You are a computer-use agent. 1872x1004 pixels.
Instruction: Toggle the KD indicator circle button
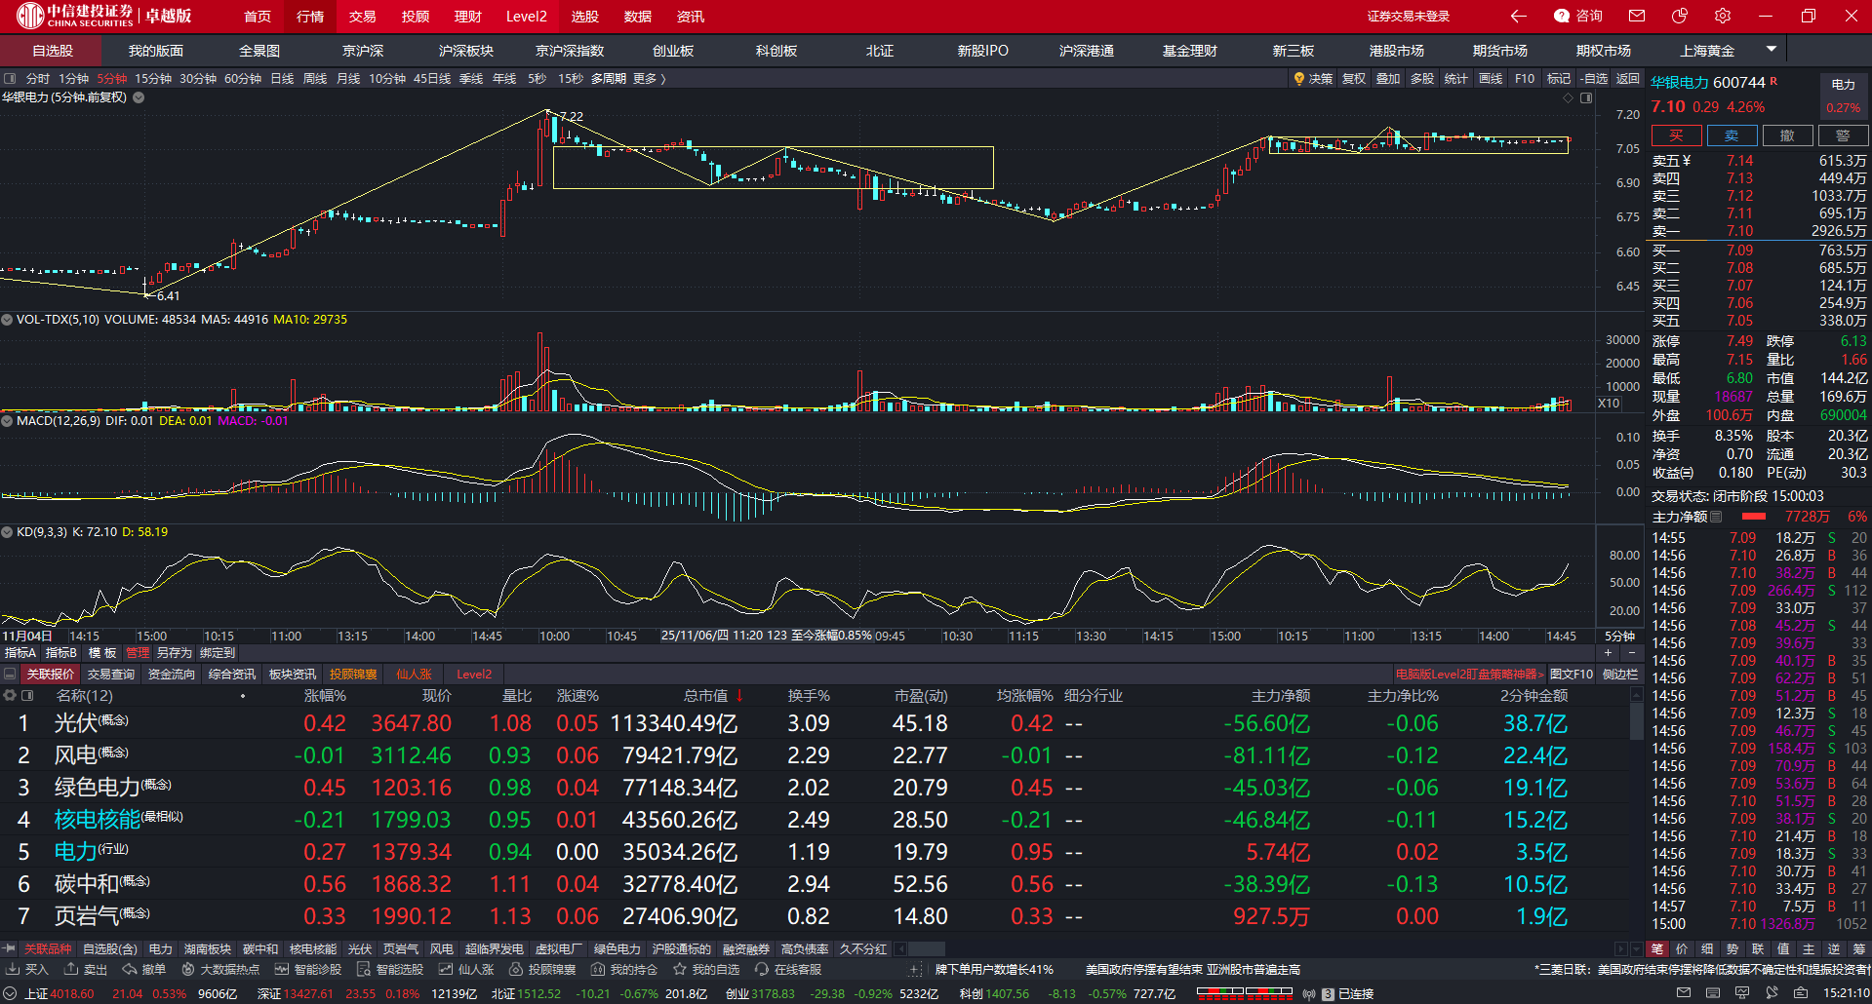(x=7, y=532)
